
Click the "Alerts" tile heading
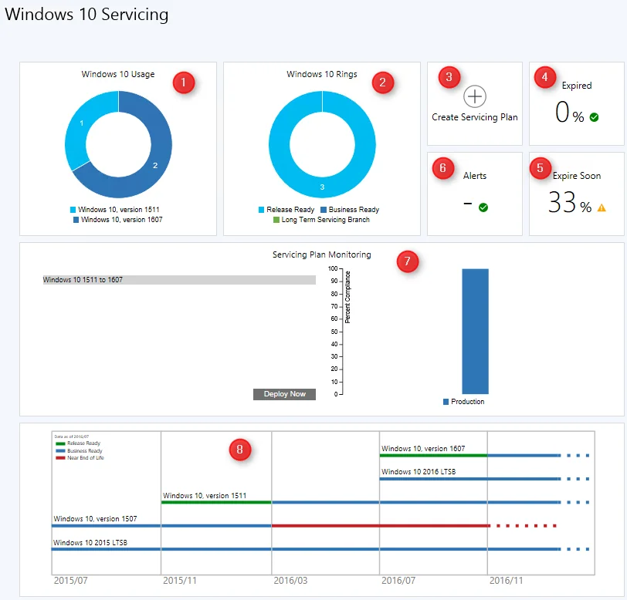pos(475,176)
